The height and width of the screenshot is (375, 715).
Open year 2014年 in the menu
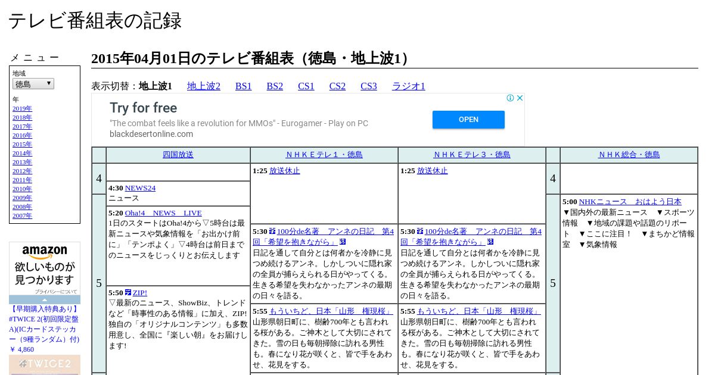point(22,154)
